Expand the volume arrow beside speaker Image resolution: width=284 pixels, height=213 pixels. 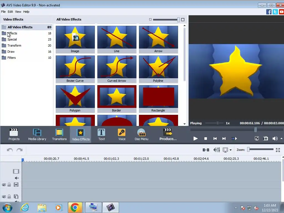[282, 139]
